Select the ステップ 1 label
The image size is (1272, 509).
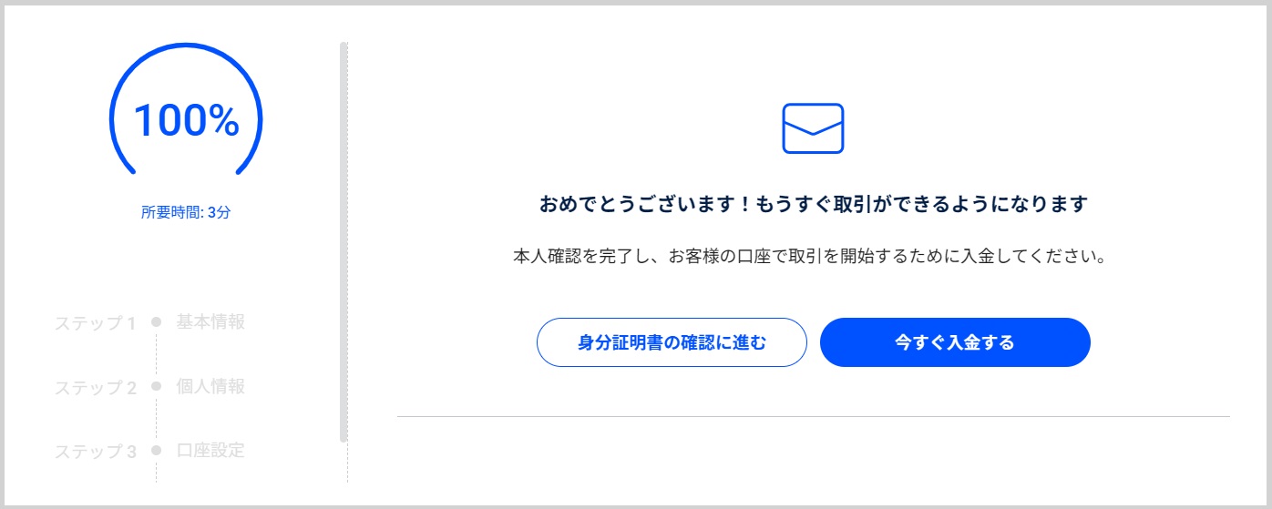[96, 323]
